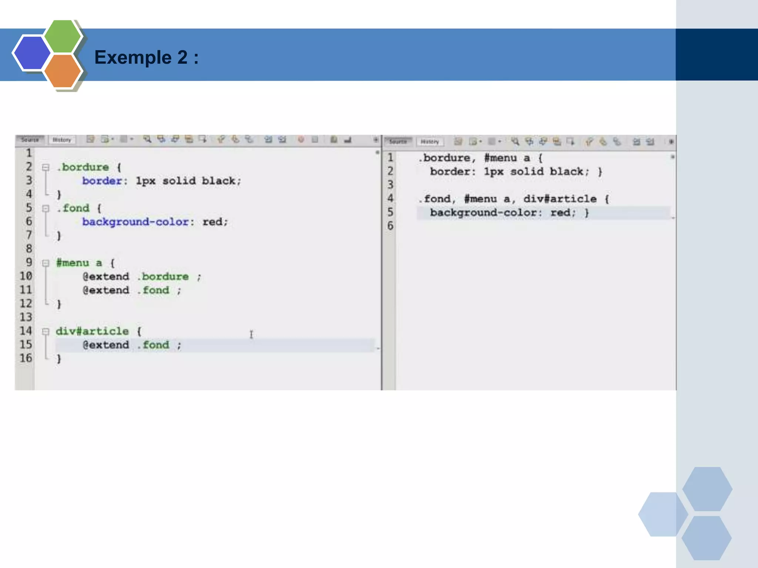Collapse the .fond rule fold marker
This screenshot has height=568, width=758.
pos(46,209)
